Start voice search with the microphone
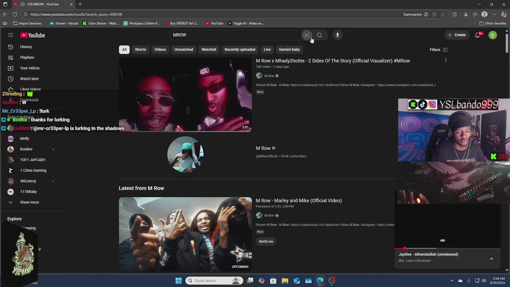The image size is (510, 287). (337, 35)
